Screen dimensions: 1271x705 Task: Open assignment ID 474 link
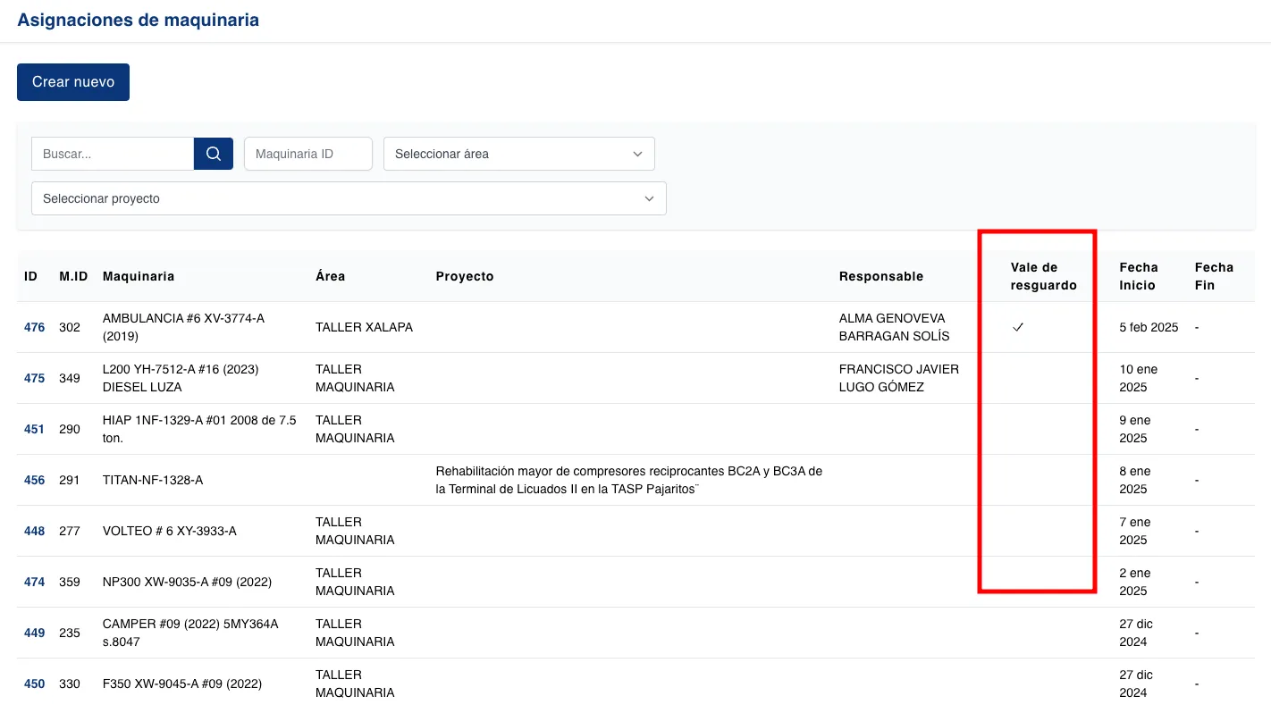(x=34, y=582)
